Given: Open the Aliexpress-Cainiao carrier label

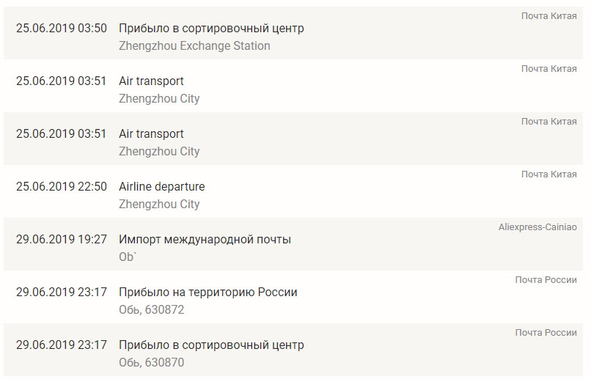Looking at the screenshot, I should coord(537,227).
